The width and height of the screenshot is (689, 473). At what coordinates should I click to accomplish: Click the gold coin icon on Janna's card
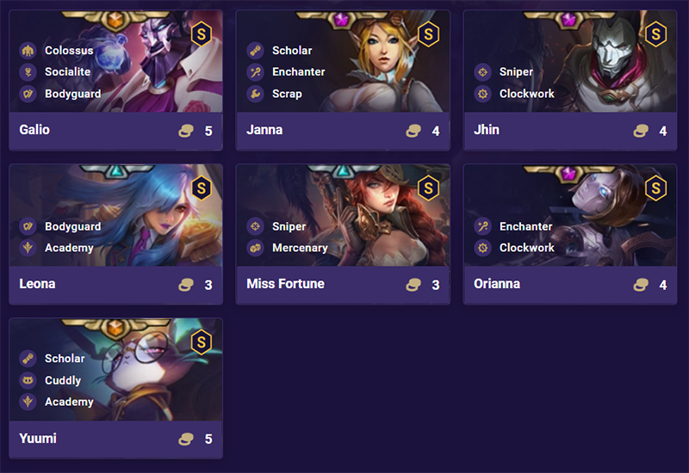pyautogui.click(x=413, y=132)
